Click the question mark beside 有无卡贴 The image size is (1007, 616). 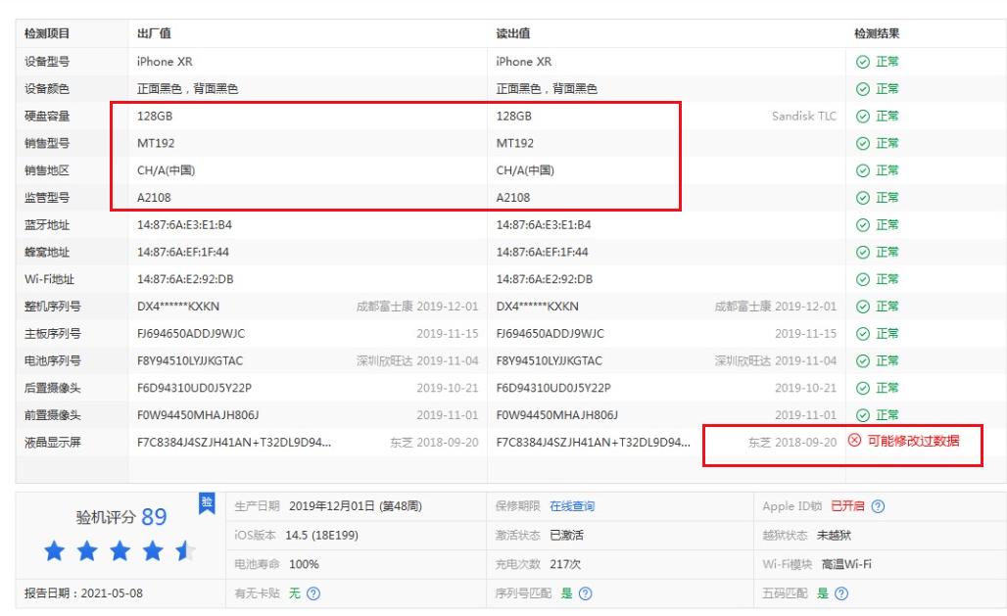pos(315,593)
